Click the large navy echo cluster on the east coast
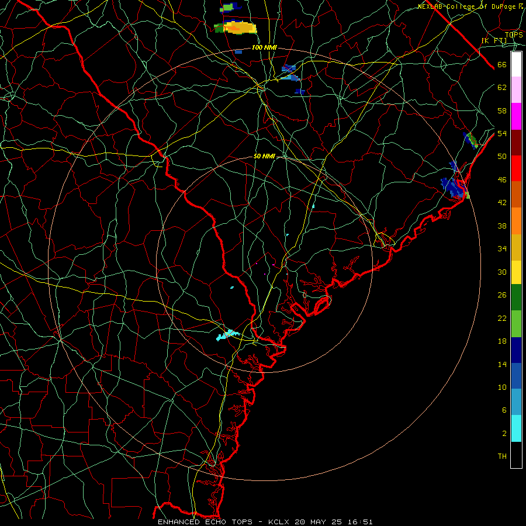Viewport: 526px width, 526px height. tap(454, 187)
